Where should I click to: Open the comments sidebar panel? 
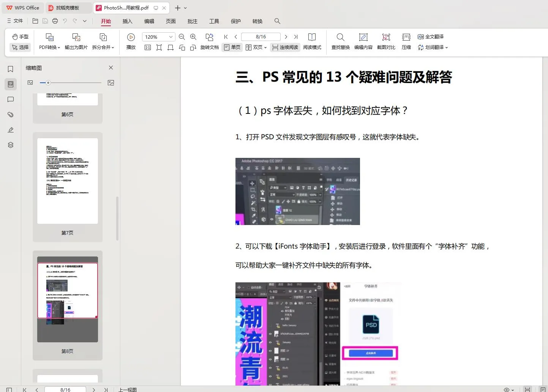(11, 99)
